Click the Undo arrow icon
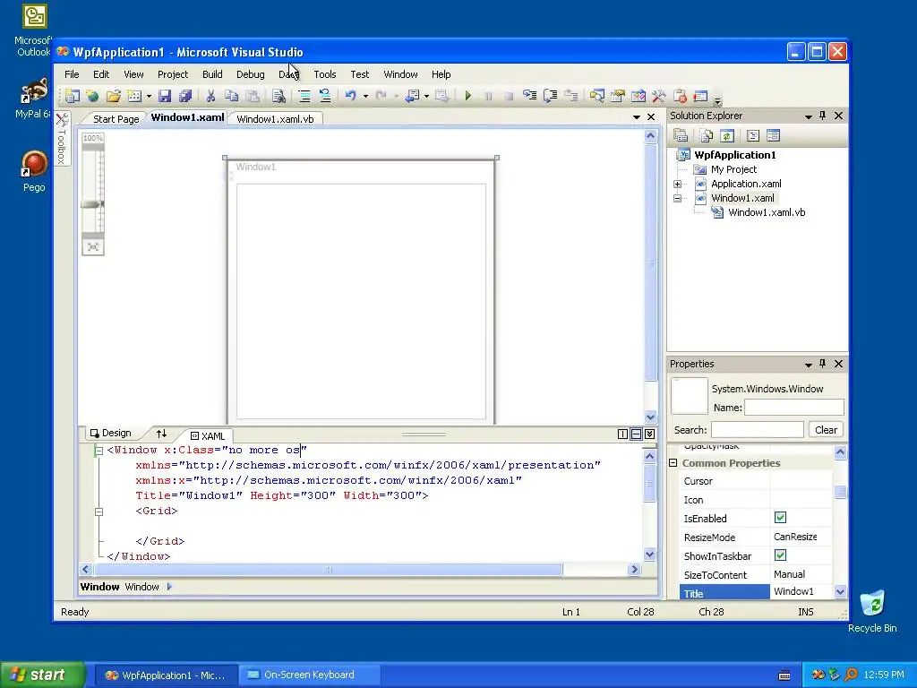Image resolution: width=917 pixels, height=688 pixels. (351, 95)
